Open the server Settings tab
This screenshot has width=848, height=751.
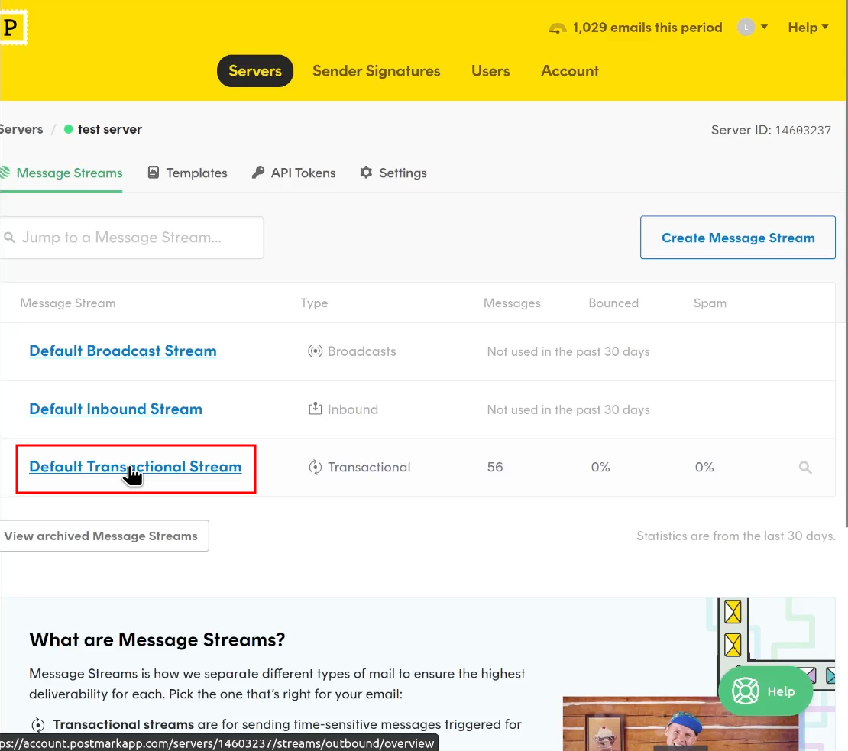tap(393, 173)
